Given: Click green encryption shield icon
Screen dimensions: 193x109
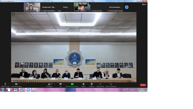Looking at the screenshot, I should coord(13,14).
